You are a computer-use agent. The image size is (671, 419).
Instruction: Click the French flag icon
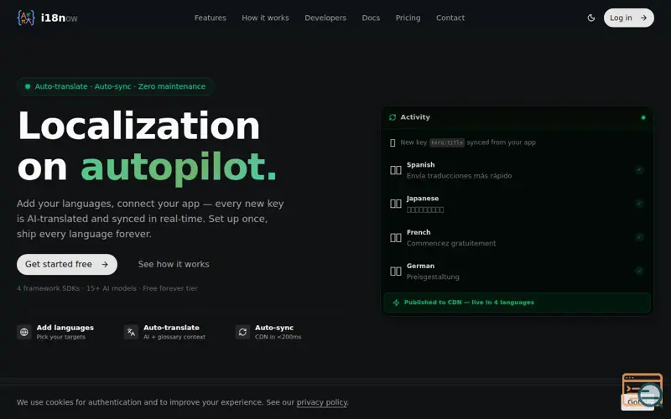[x=395, y=237]
